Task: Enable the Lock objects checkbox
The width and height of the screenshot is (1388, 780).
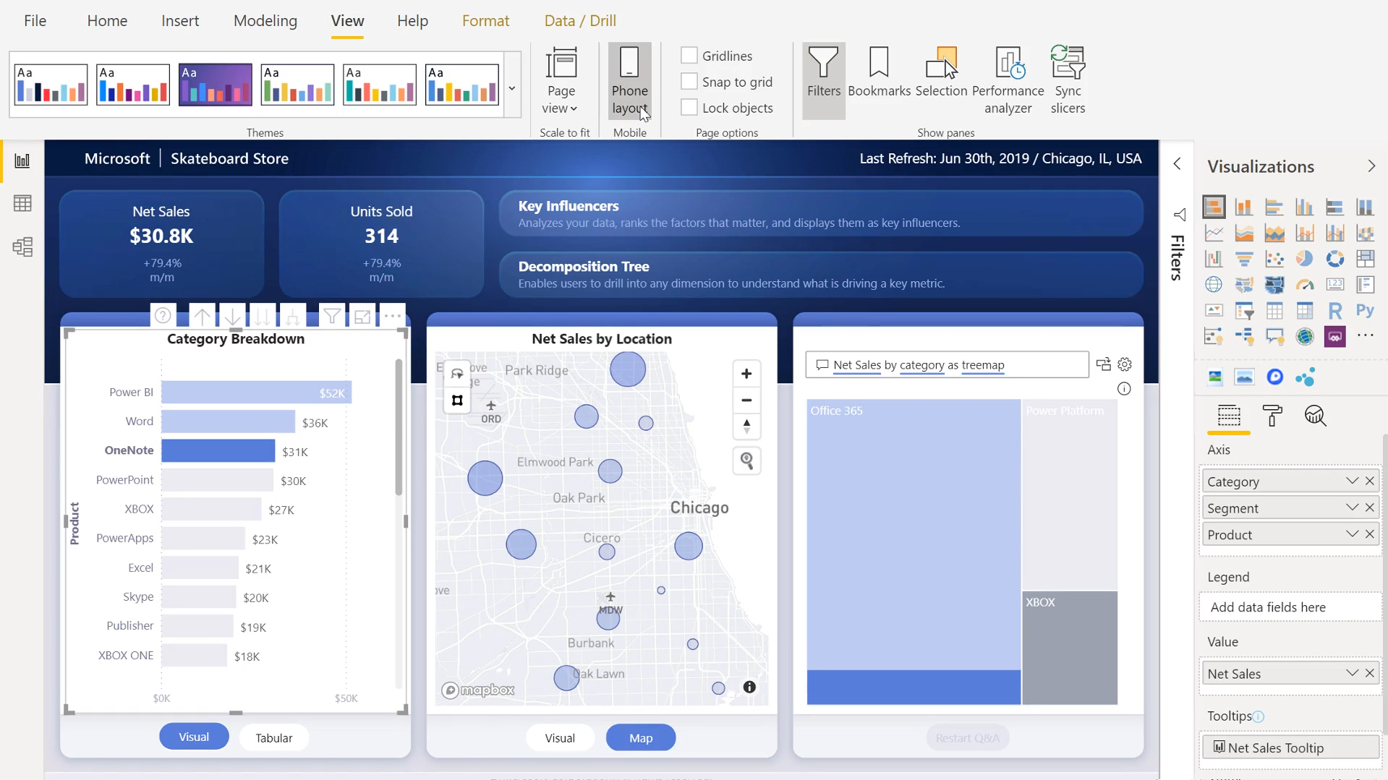Action: [x=689, y=108]
